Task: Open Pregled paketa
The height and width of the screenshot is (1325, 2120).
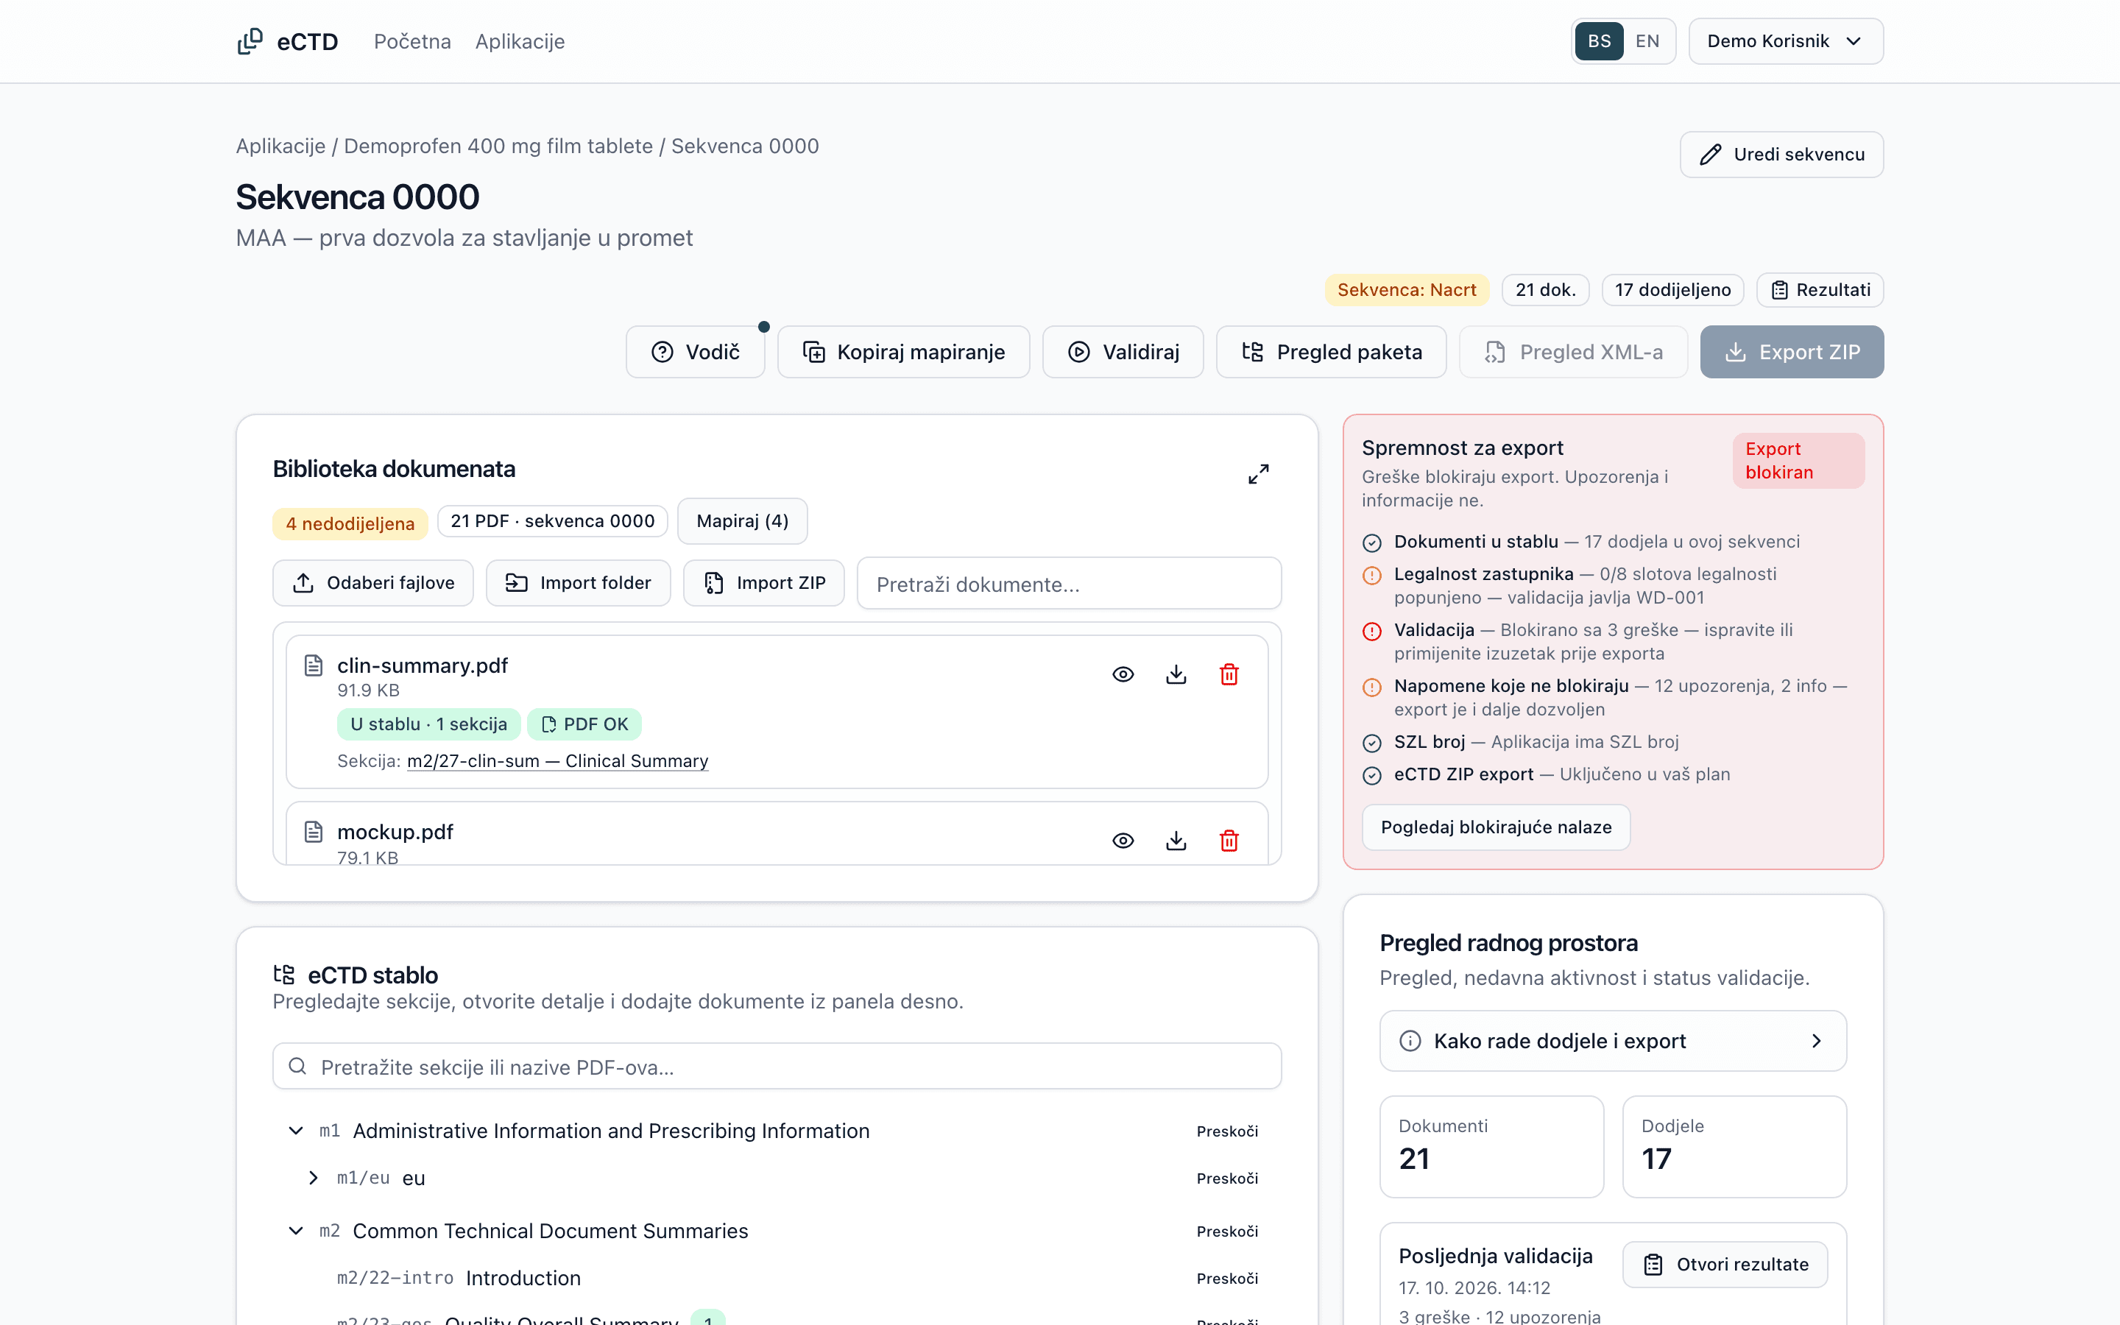Action: coord(1331,353)
